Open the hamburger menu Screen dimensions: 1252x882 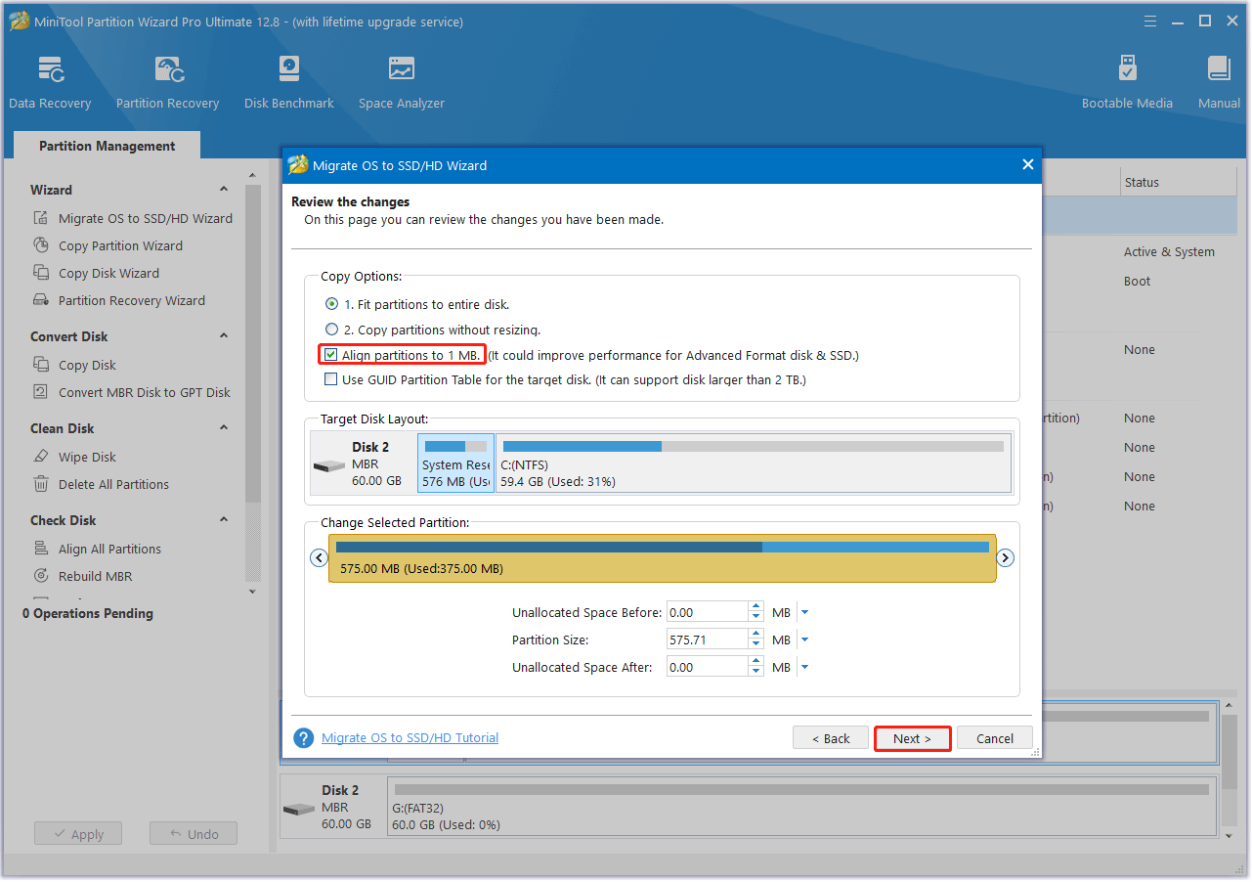point(1149,21)
